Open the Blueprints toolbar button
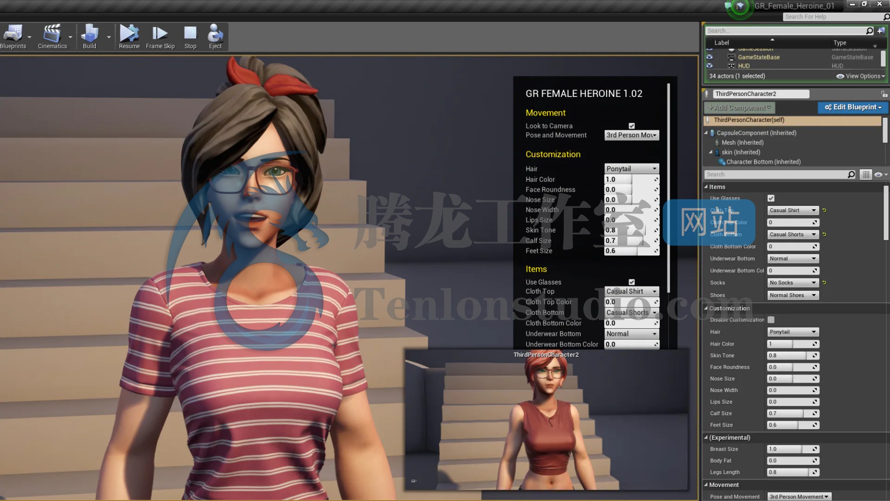This screenshot has height=501, width=890. 13,37
